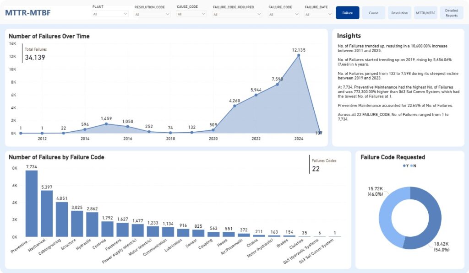The image size is (469, 273).
Task: Expand the FAILURE_DATE dropdown
Action: click(x=319, y=14)
